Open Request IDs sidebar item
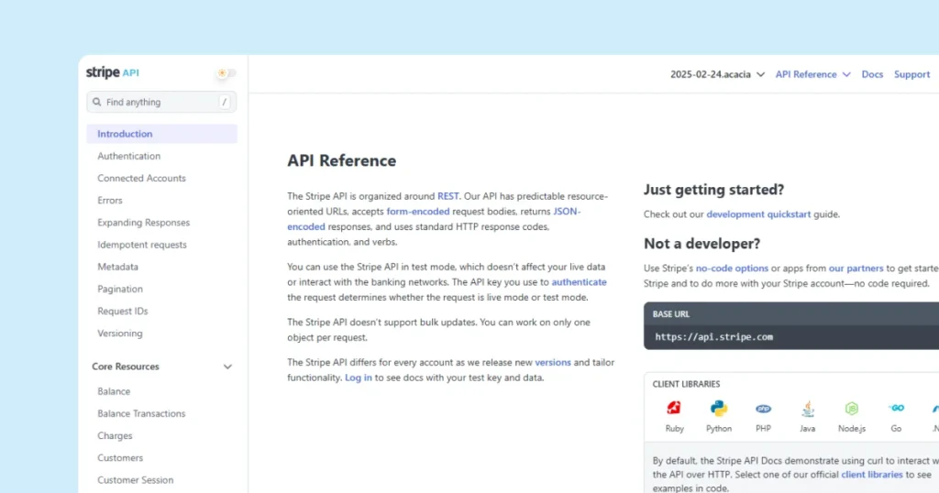This screenshot has height=493, width=939. click(x=122, y=312)
